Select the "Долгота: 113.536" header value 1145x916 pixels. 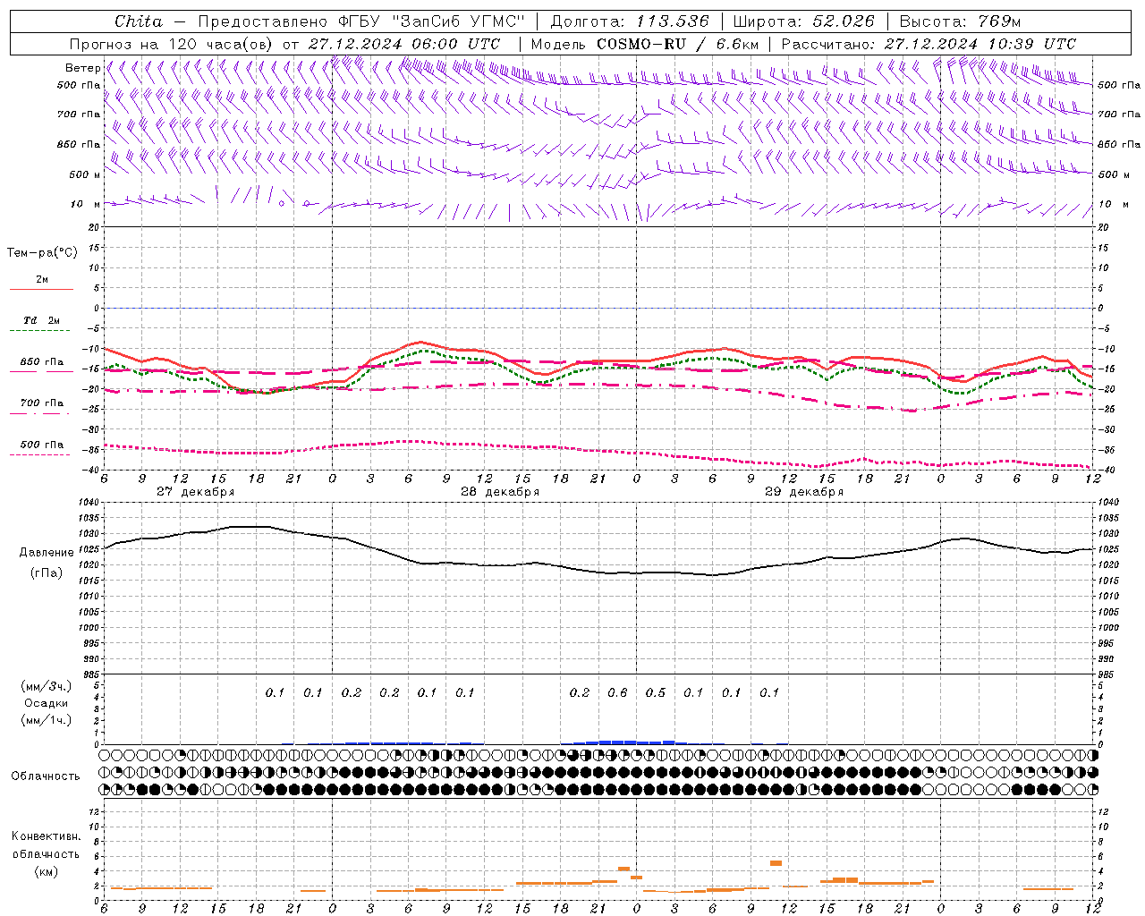tap(630, 21)
